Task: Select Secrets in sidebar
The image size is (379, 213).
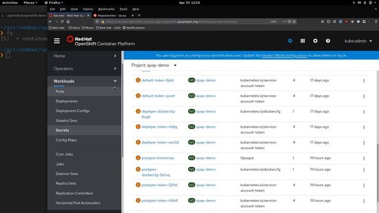Action: 62,130
